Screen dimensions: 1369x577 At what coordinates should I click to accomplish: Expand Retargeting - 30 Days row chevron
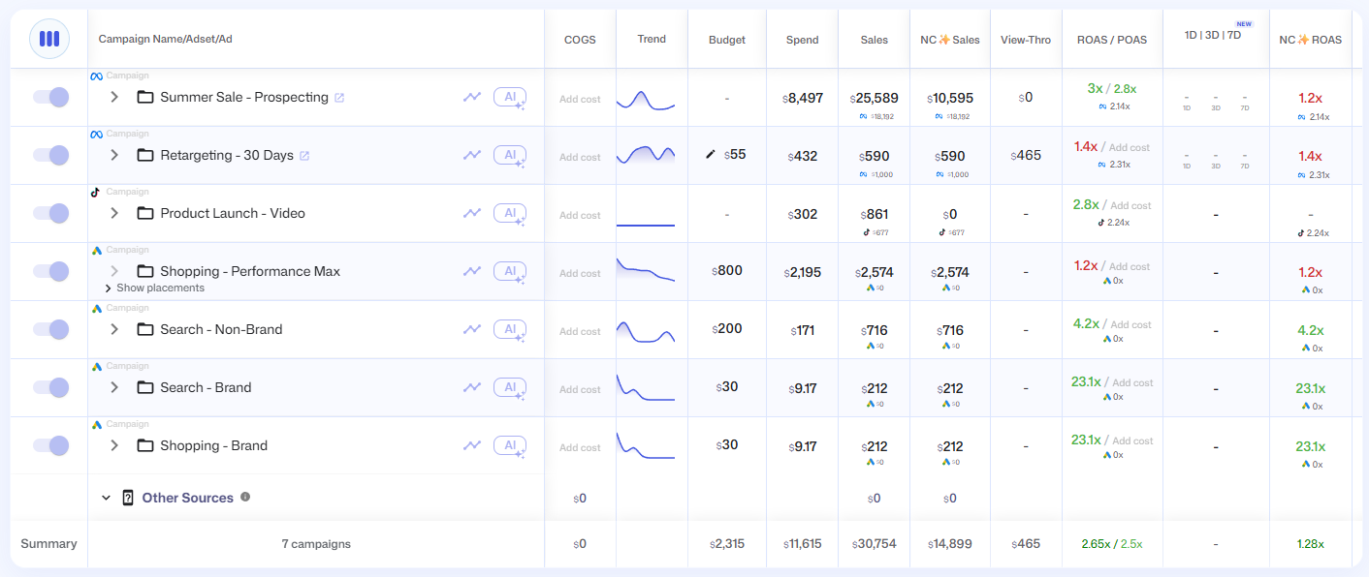coord(114,155)
